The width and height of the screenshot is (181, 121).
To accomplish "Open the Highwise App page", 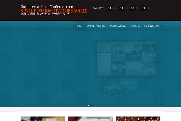I will (x=152, y=26).
